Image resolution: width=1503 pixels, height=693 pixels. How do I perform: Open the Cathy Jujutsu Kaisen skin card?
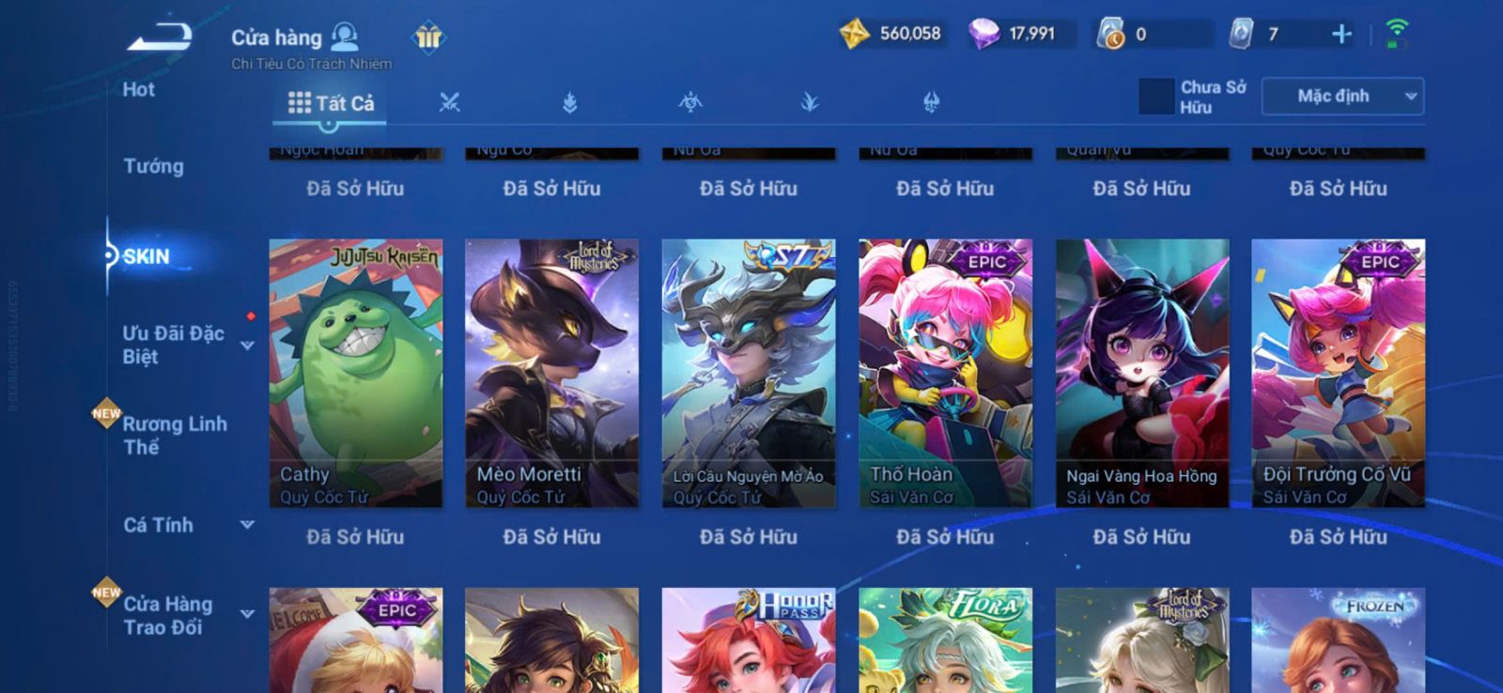pos(356,373)
